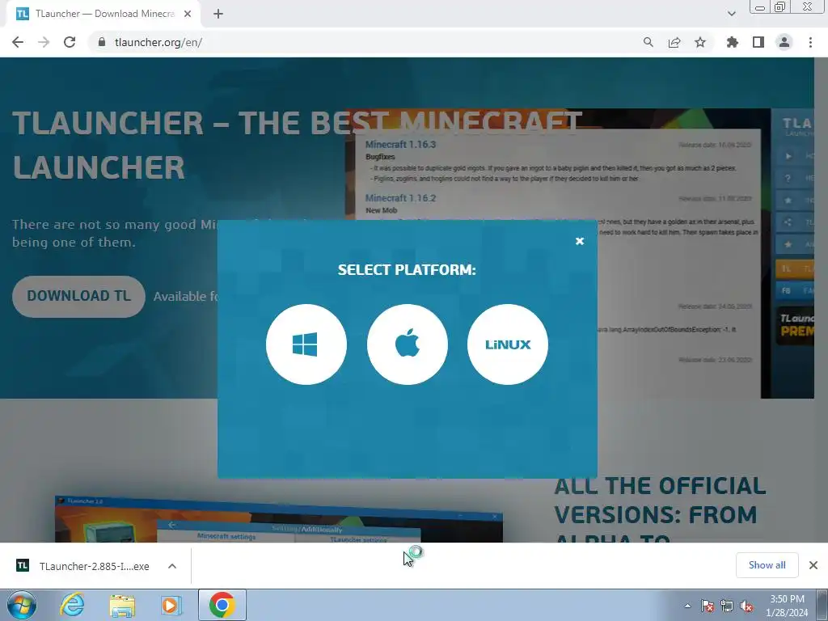828x621 pixels.
Task: Close the TLauncher browser tab
Action: 188,14
